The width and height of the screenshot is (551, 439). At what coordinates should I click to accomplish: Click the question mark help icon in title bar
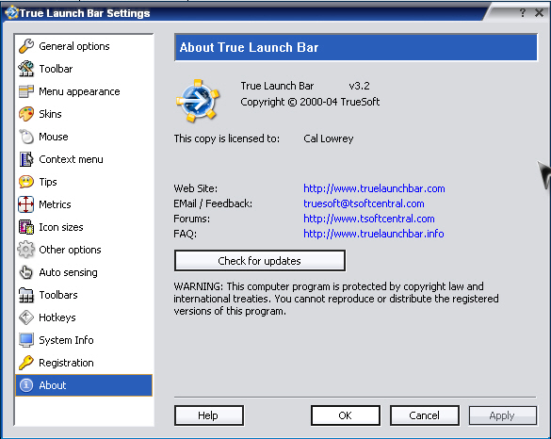click(523, 12)
